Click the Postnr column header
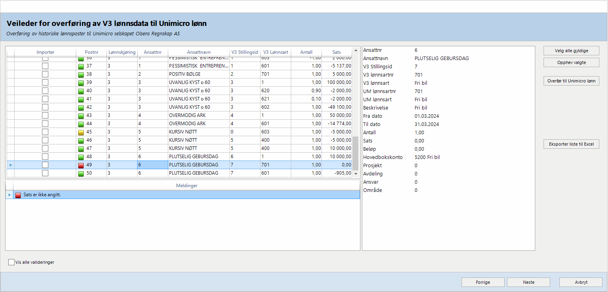Viewport: 608px width, 292px height. click(91, 52)
